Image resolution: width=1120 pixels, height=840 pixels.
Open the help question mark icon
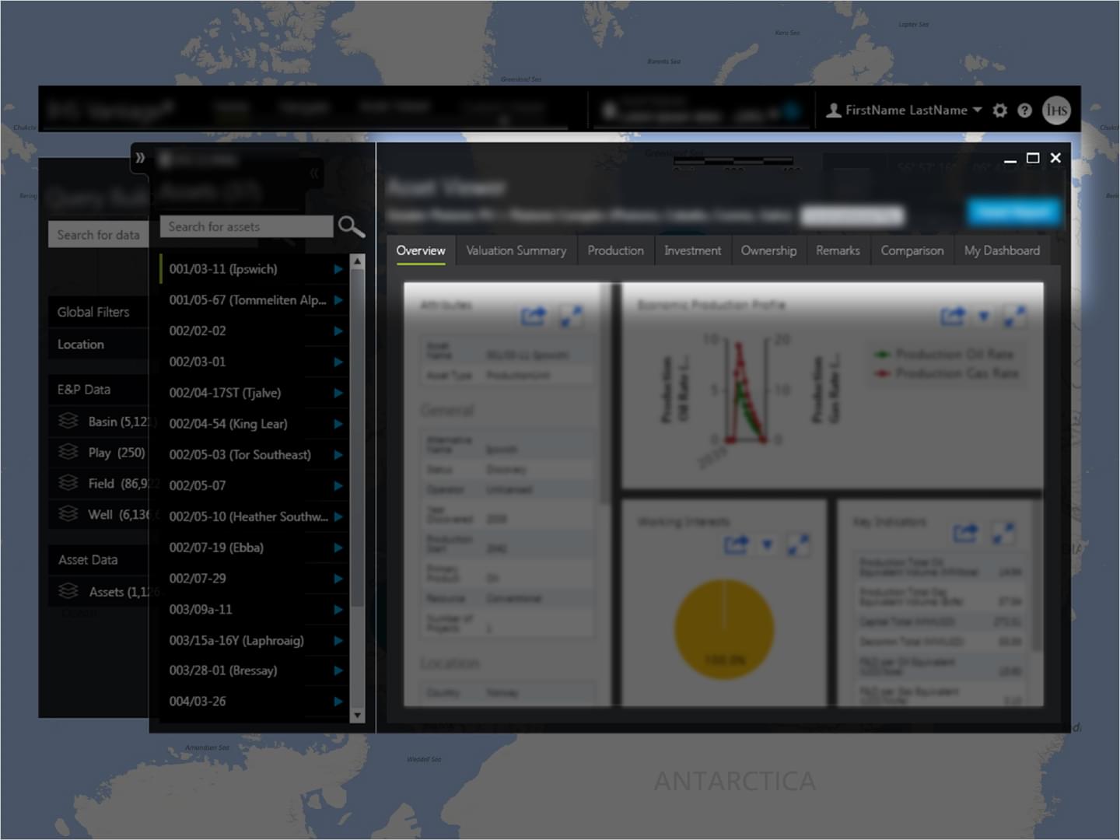coord(1025,110)
